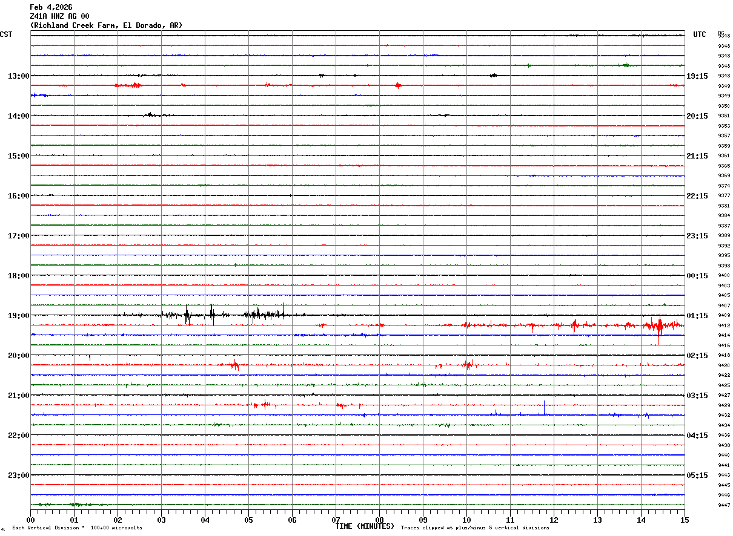Click the "17:00" CST row label

19,236
